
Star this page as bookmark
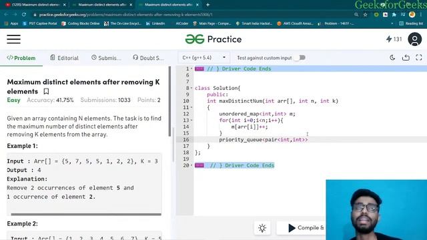(x=365, y=15)
